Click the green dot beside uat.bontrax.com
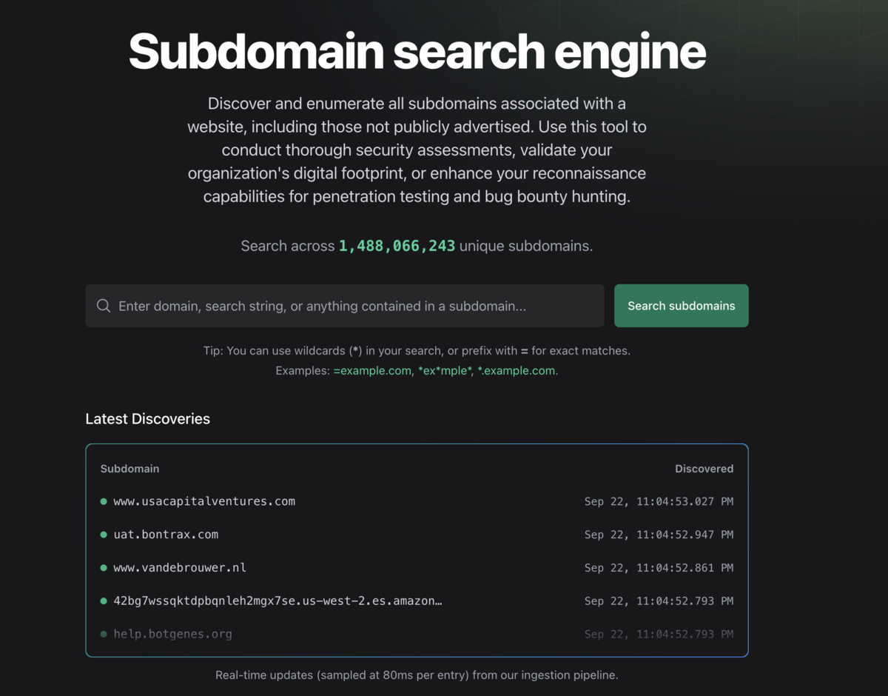This screenshot has height=696, width=888. [x=104, y=535]
